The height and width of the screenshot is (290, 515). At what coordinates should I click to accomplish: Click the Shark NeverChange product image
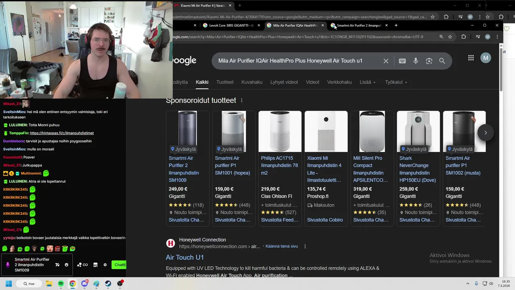(x=418, y=131)
